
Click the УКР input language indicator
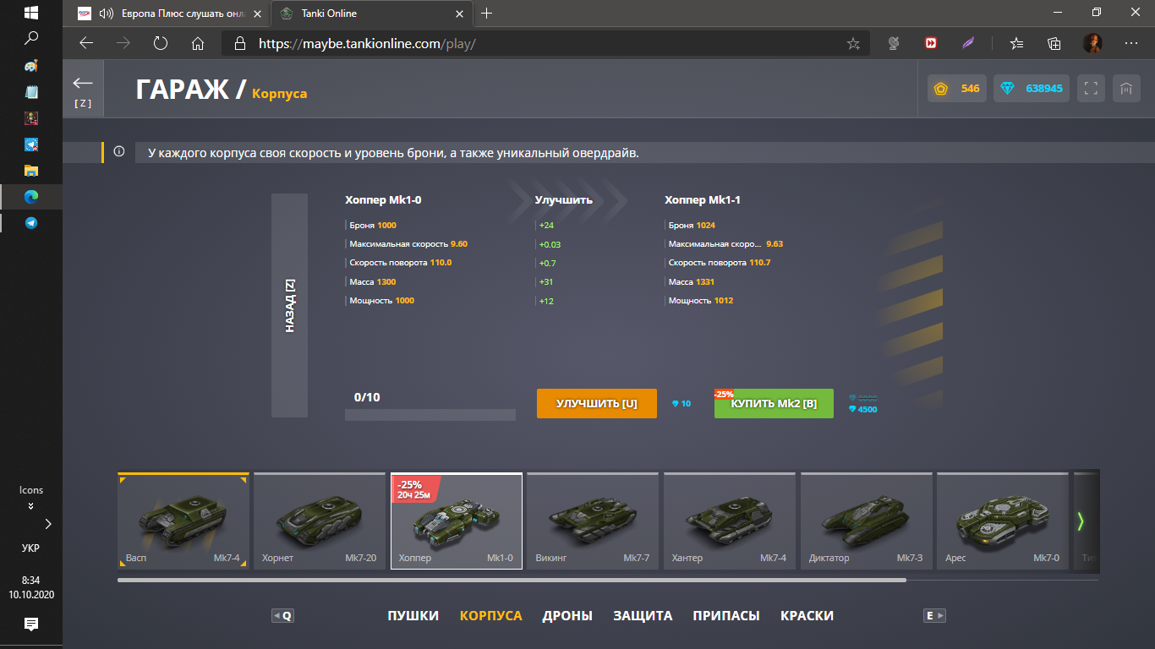click(30, 548)
